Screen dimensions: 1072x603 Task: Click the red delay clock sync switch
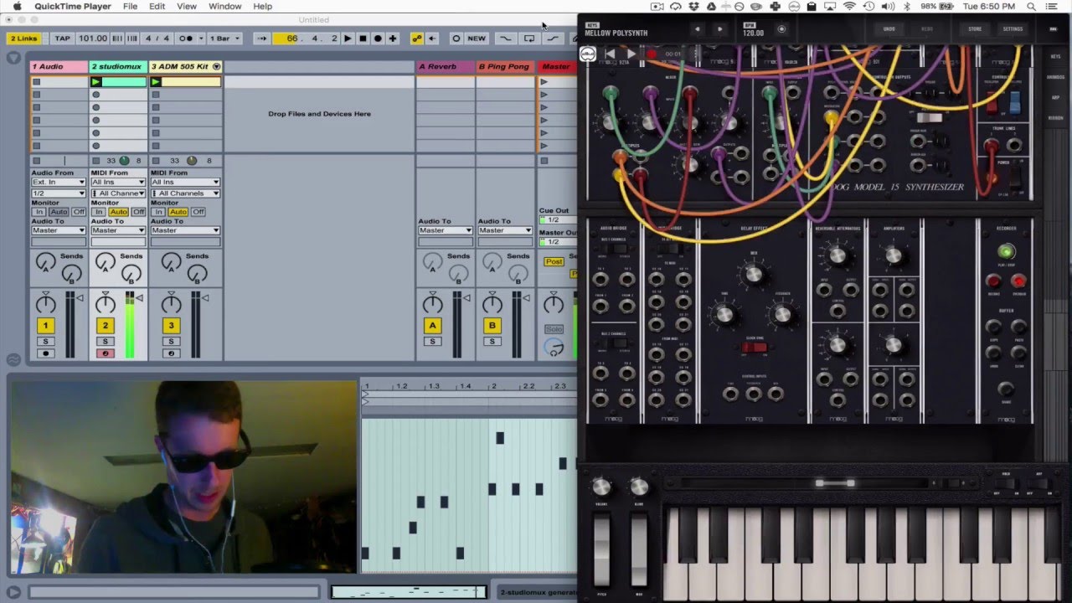755,348
